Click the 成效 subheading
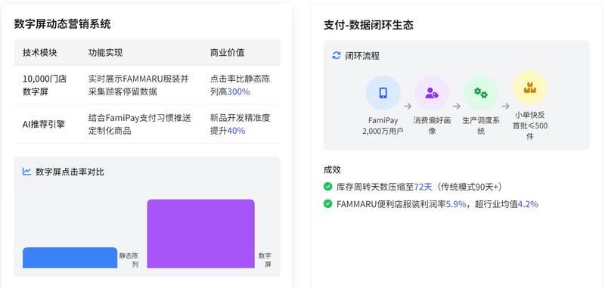Viewport: 605px width, 288px height. [x=332, y=169]
